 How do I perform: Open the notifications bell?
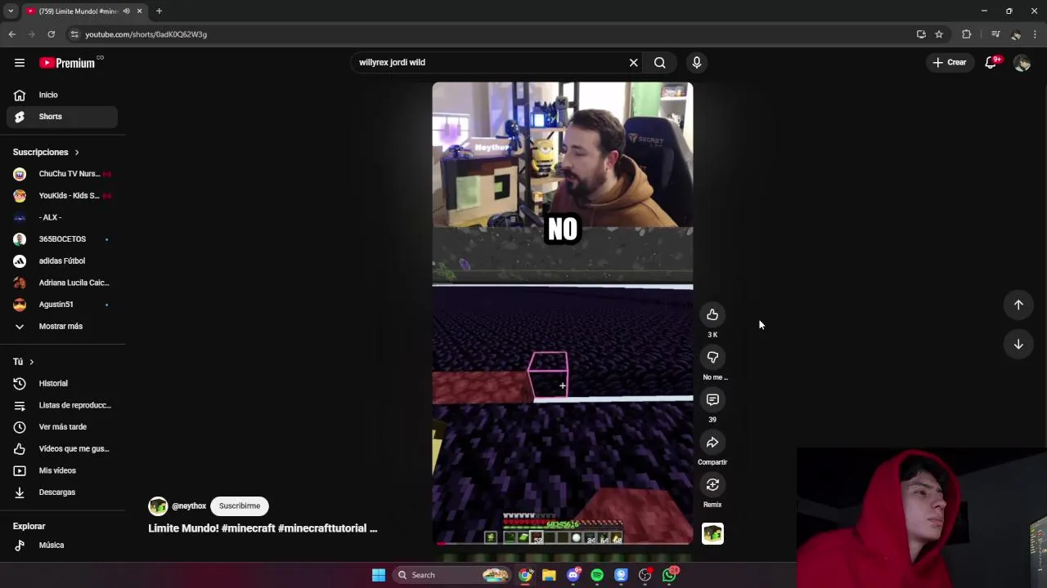pyautogui.click(x=991, y=62)
